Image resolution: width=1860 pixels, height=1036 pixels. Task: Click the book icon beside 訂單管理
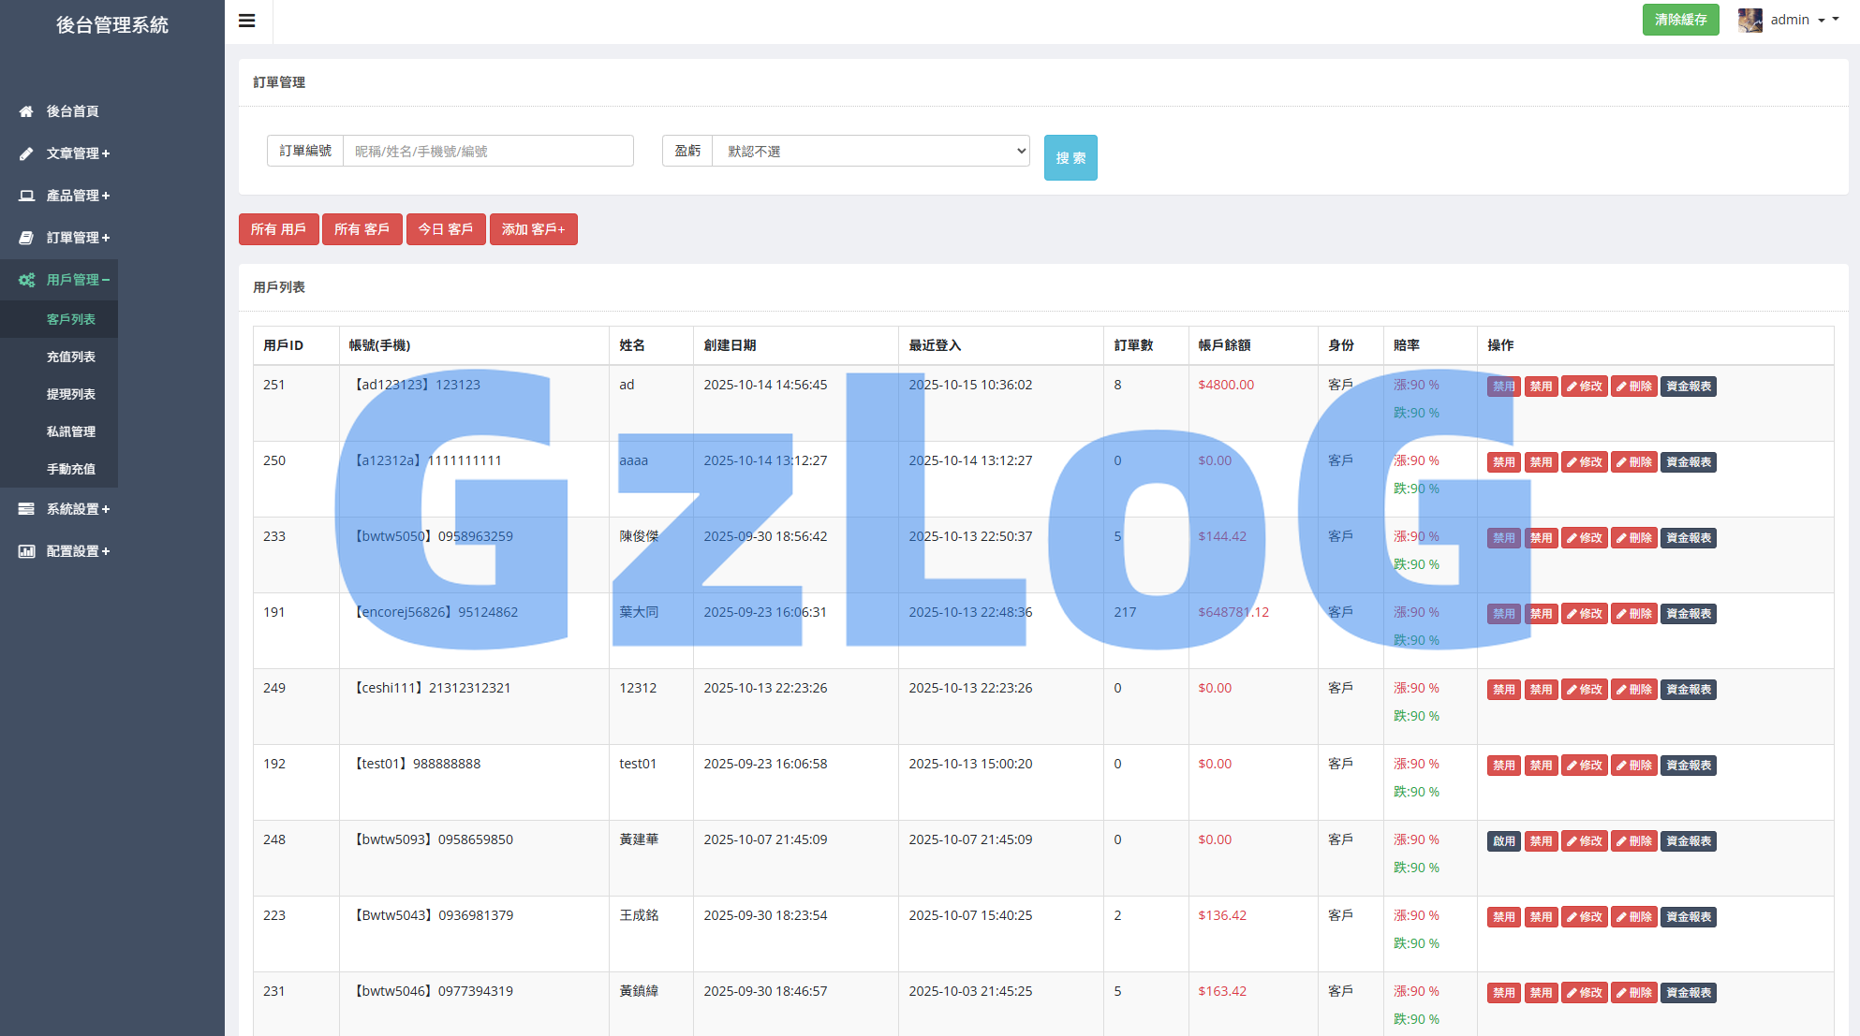click(26, 238)
